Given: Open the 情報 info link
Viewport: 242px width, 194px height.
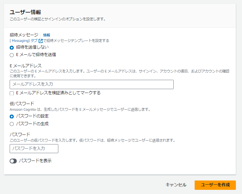Looking at the screenshot, I should pyautogui.click(x=46, y=35).
